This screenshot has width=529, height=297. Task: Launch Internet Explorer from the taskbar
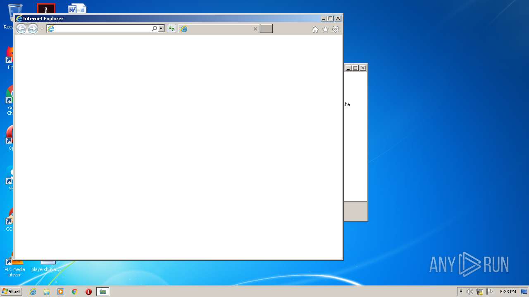pos(33,292)
